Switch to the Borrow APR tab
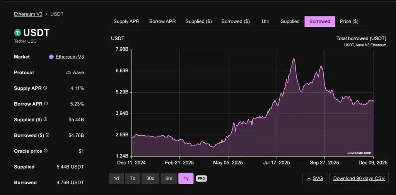This screenshot has width=396, height=195. [162, 22]
